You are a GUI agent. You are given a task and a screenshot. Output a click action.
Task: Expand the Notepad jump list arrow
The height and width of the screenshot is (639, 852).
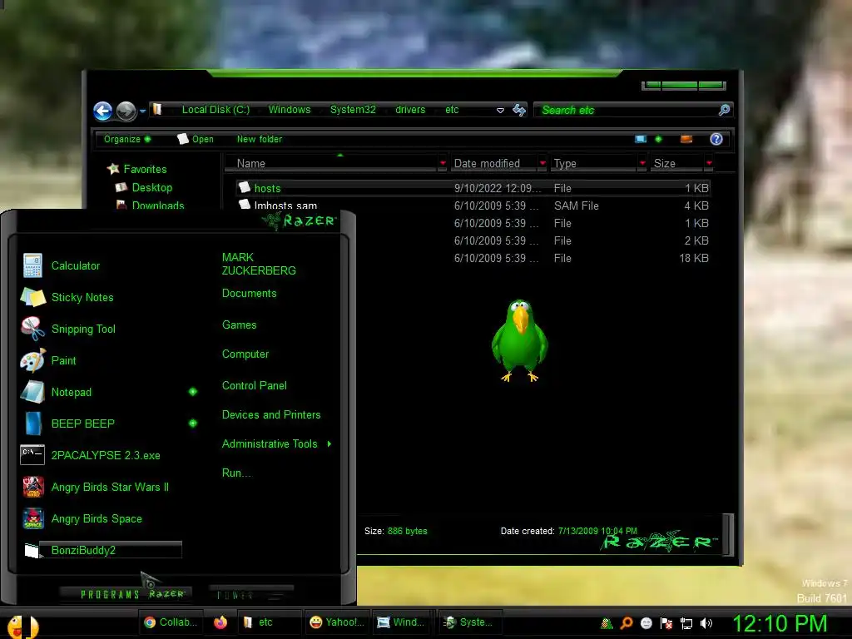point(193,392)
